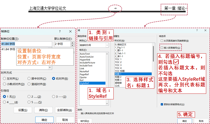Click the style names list scrollbar

point(154,58)
